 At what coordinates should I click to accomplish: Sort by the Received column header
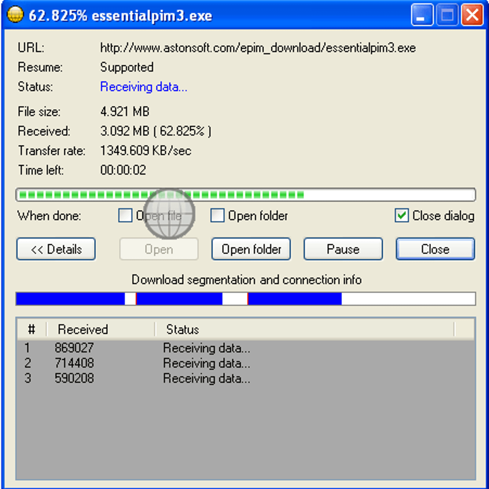coord(101,329)
